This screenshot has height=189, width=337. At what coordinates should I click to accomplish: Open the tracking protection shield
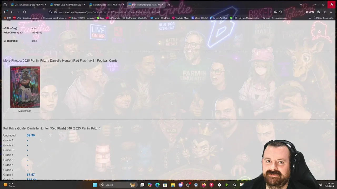(x=51, y=12)
